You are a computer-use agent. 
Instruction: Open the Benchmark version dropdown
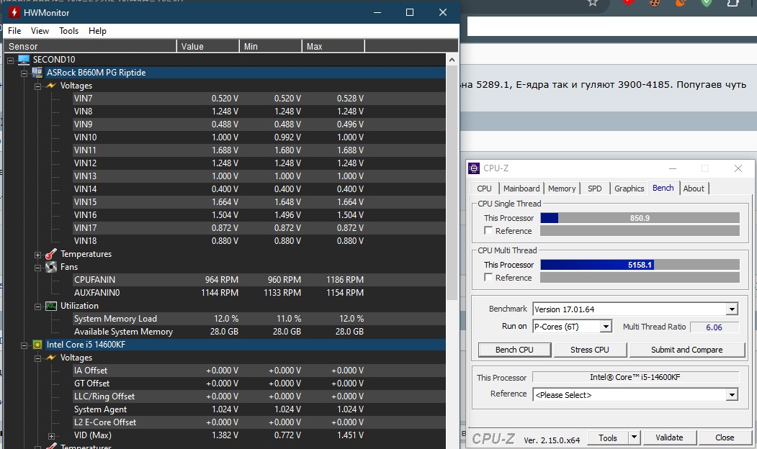pyautogui.click(x=732, y=309)
